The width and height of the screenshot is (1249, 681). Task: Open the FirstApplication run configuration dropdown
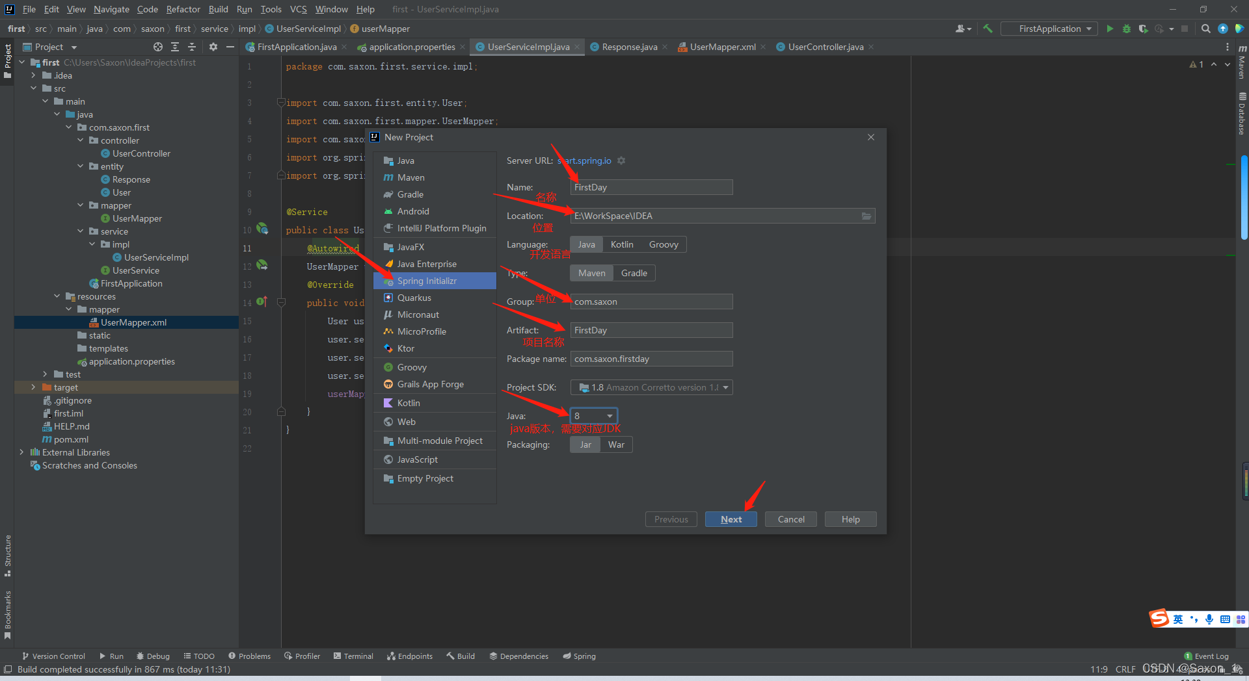point(1049,29)
